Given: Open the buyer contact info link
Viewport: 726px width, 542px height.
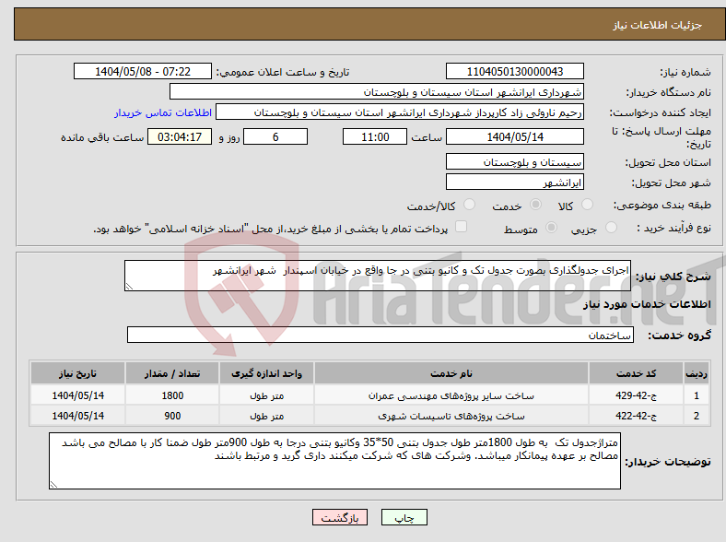Looking at the screenshot, I should 163,112.
